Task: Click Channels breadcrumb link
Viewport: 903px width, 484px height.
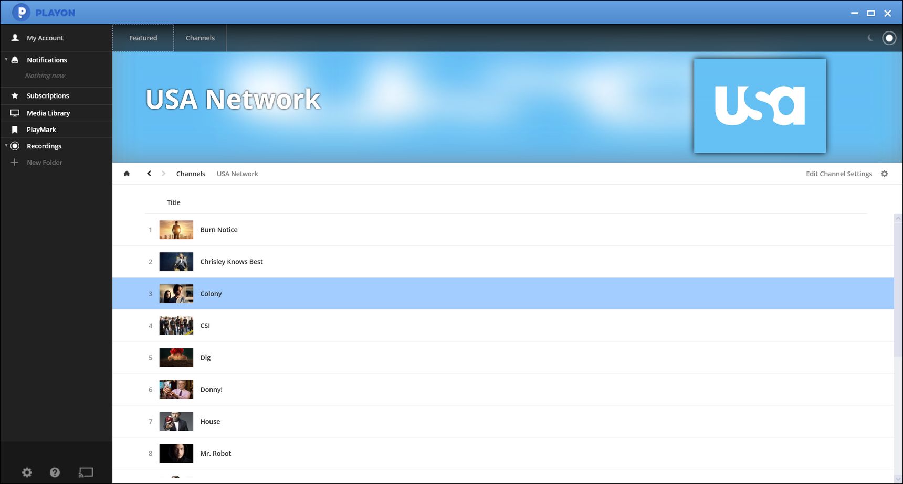Action: (191, 174)
